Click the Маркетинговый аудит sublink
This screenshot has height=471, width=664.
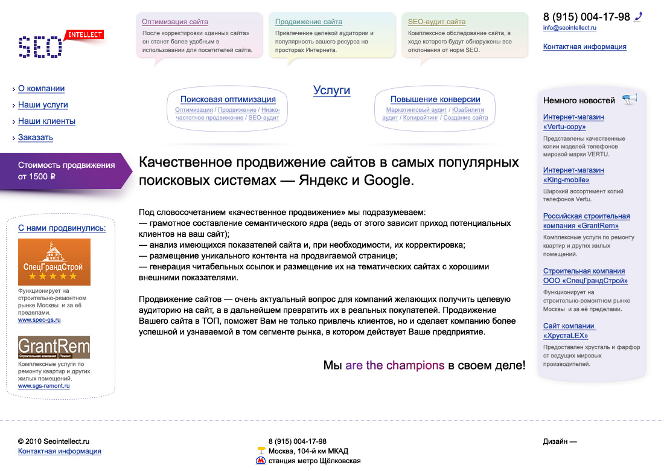coord(417,110)
